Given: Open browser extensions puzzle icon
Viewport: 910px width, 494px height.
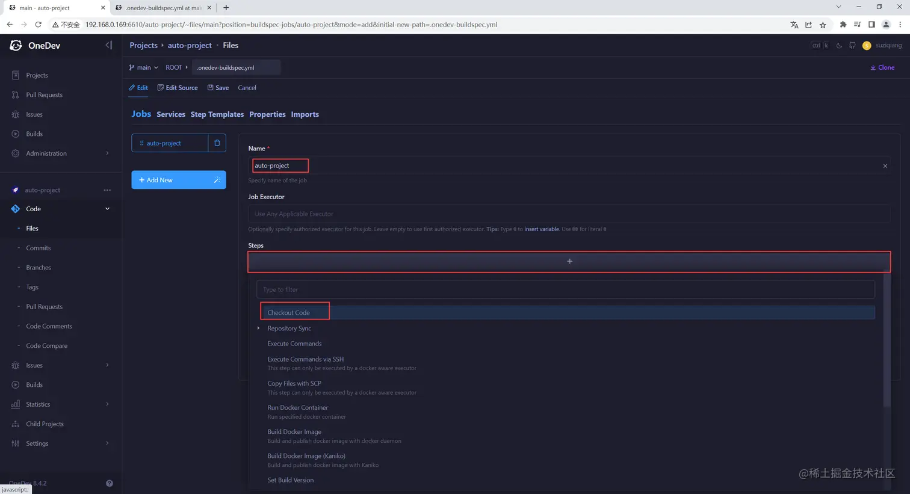Looking at the screenshot, I should tap(843, 25).
